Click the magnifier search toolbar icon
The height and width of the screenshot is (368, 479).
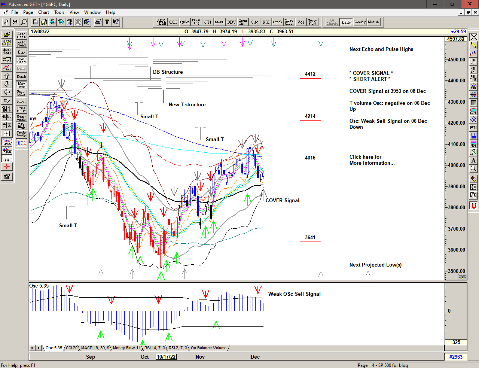click(24, 22)
